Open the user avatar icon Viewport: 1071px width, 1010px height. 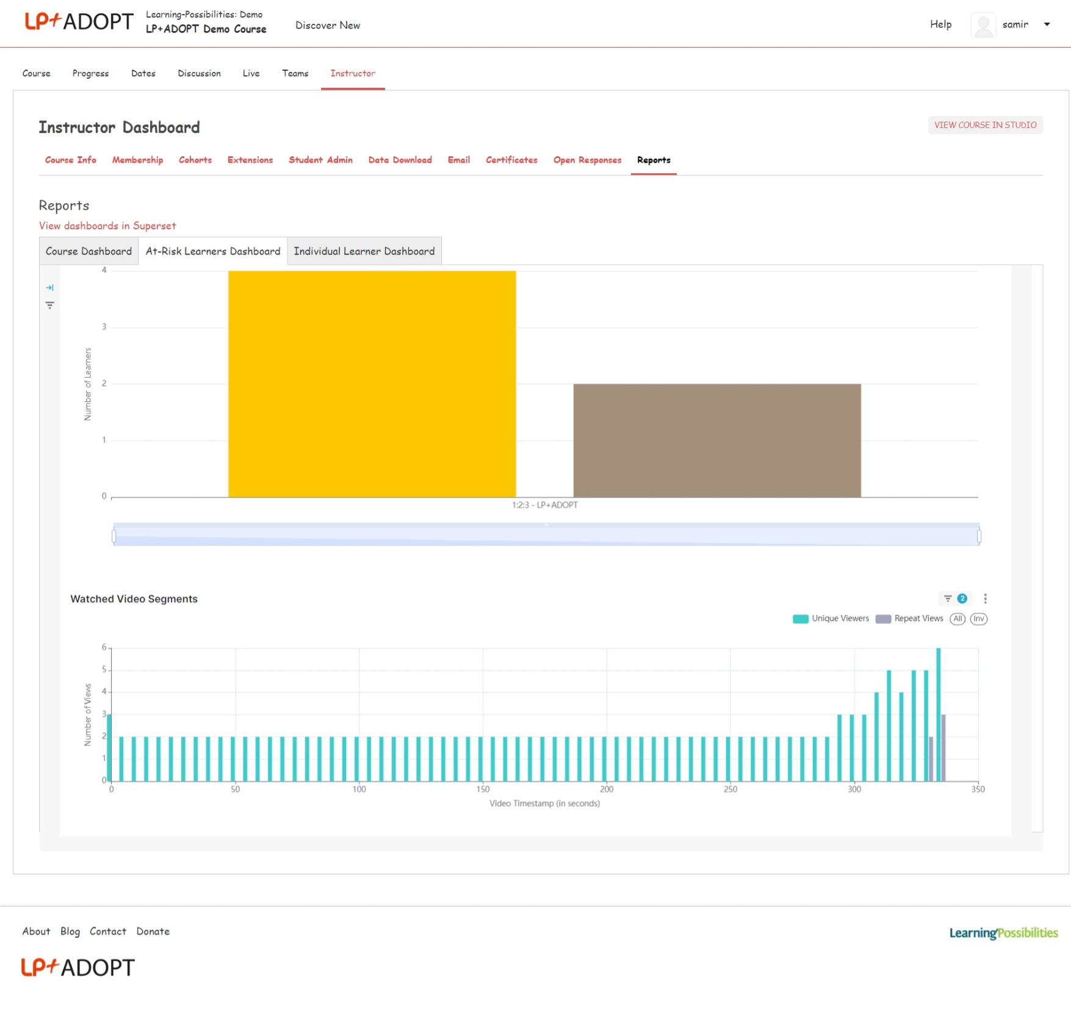click(983, 25)
